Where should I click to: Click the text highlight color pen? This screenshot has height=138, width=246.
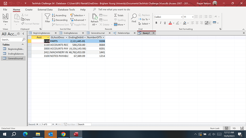pyautogui.click(x=178, y=23)
